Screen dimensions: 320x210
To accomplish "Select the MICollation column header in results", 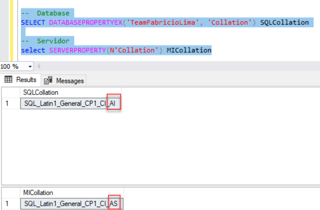I will [38, 192].
